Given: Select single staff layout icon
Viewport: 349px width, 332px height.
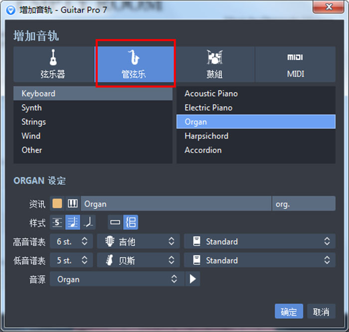Looking at the screenshot, I should point(115,222).
